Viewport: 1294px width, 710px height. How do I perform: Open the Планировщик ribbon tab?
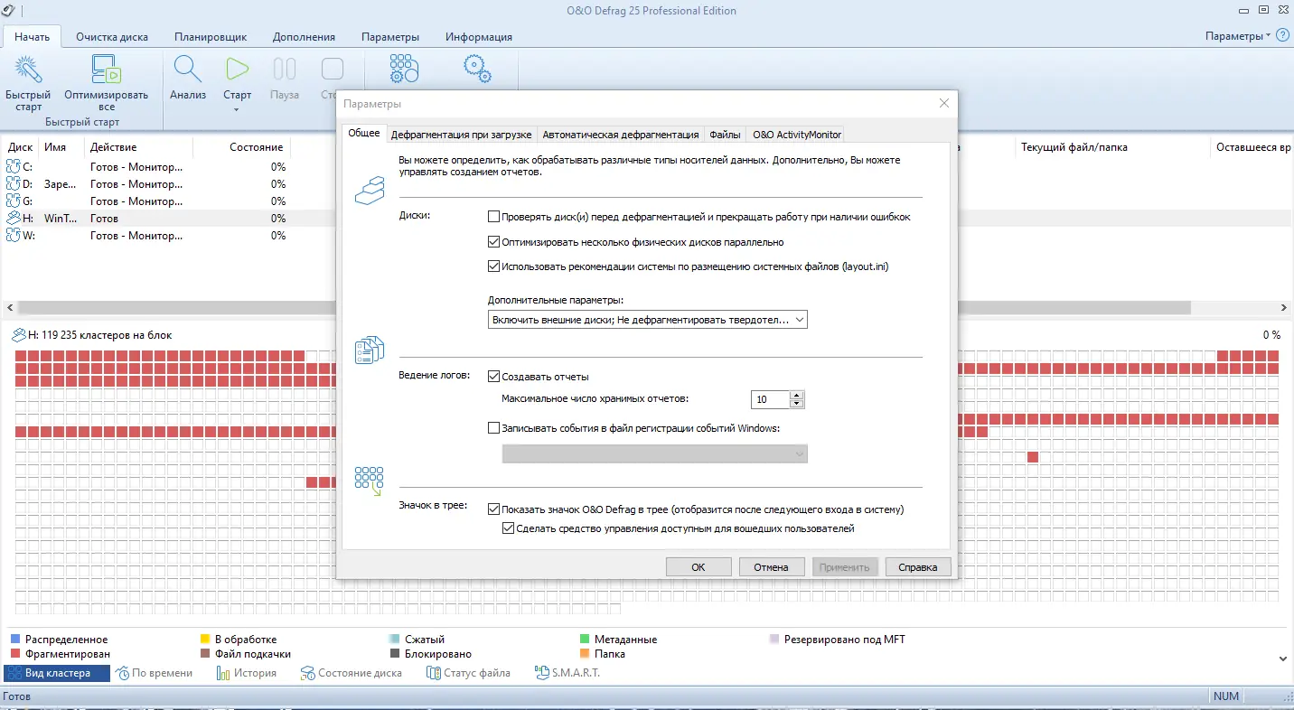[209, 37]
